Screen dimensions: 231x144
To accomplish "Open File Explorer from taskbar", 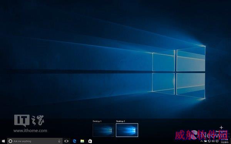I will pos(82,141).
